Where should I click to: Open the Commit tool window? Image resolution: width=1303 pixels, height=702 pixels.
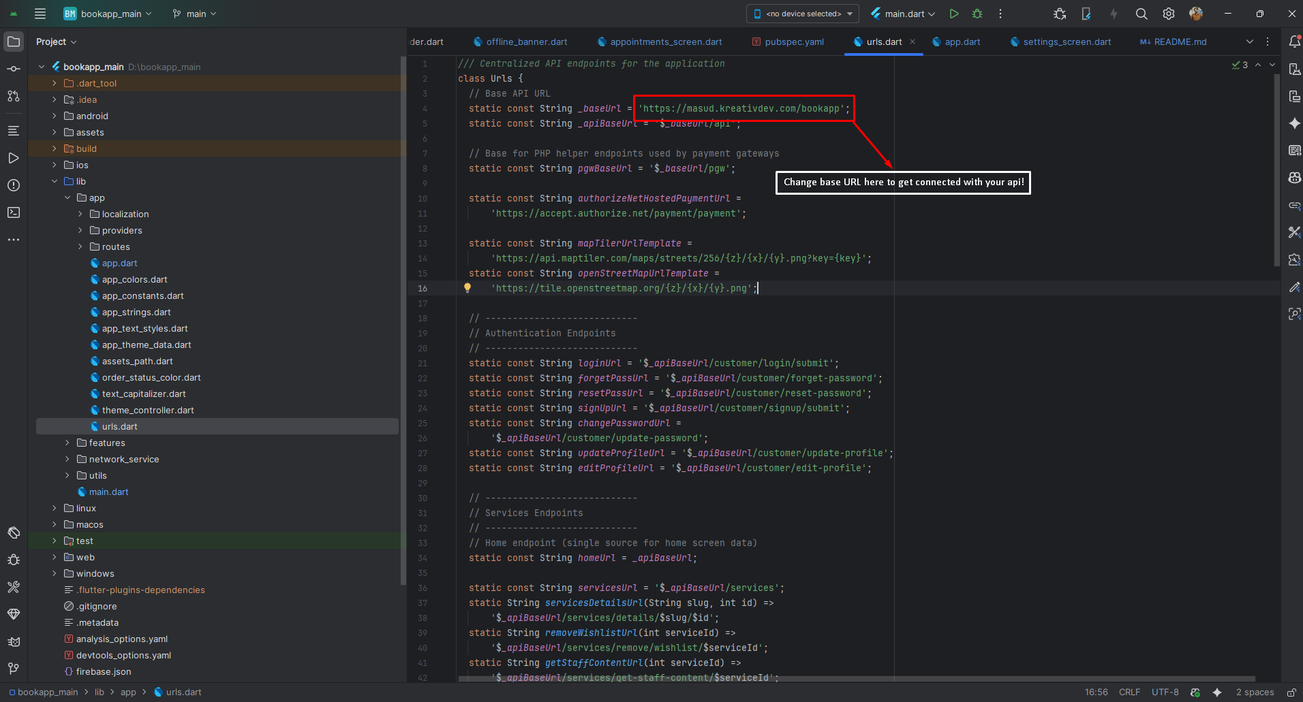tap(14, 69)
